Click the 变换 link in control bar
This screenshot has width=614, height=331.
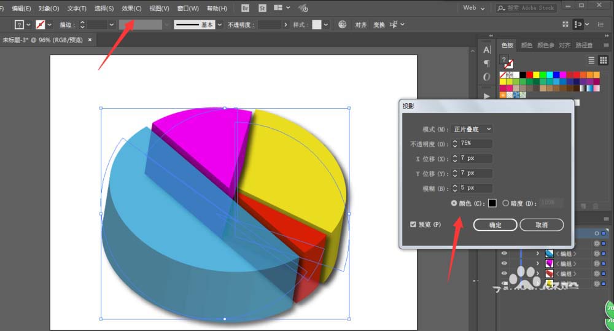(379, 25)
